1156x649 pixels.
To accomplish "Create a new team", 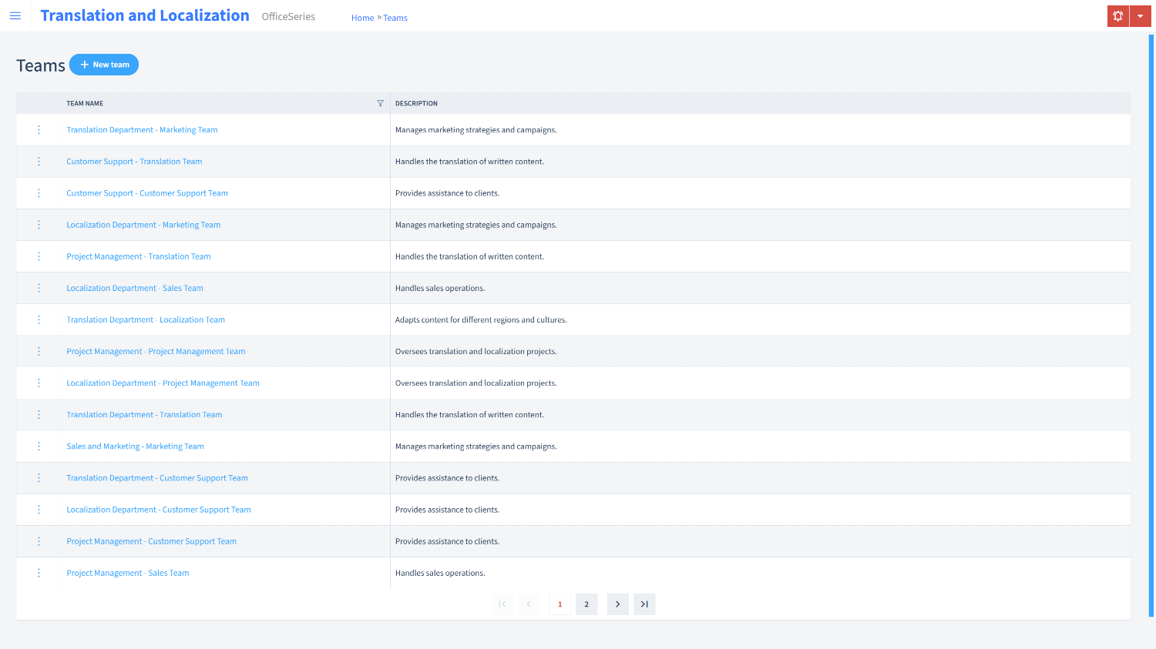I will click(103, 64).
